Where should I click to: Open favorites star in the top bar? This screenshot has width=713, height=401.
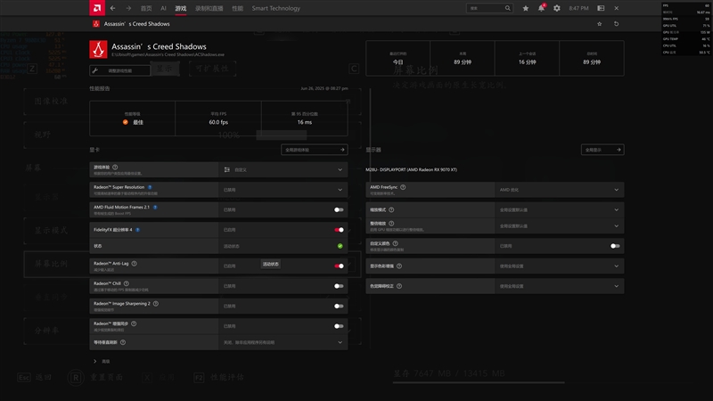click(x=525, y=8)
